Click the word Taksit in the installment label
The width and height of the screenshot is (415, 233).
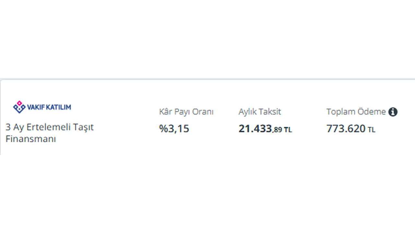pyautogui.click(x=270, y=112)
